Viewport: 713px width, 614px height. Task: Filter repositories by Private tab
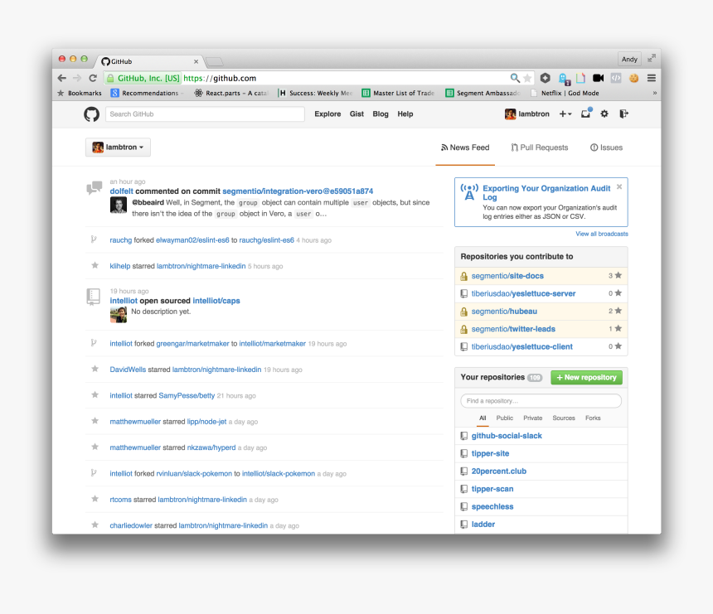click(x=532, y=418)
